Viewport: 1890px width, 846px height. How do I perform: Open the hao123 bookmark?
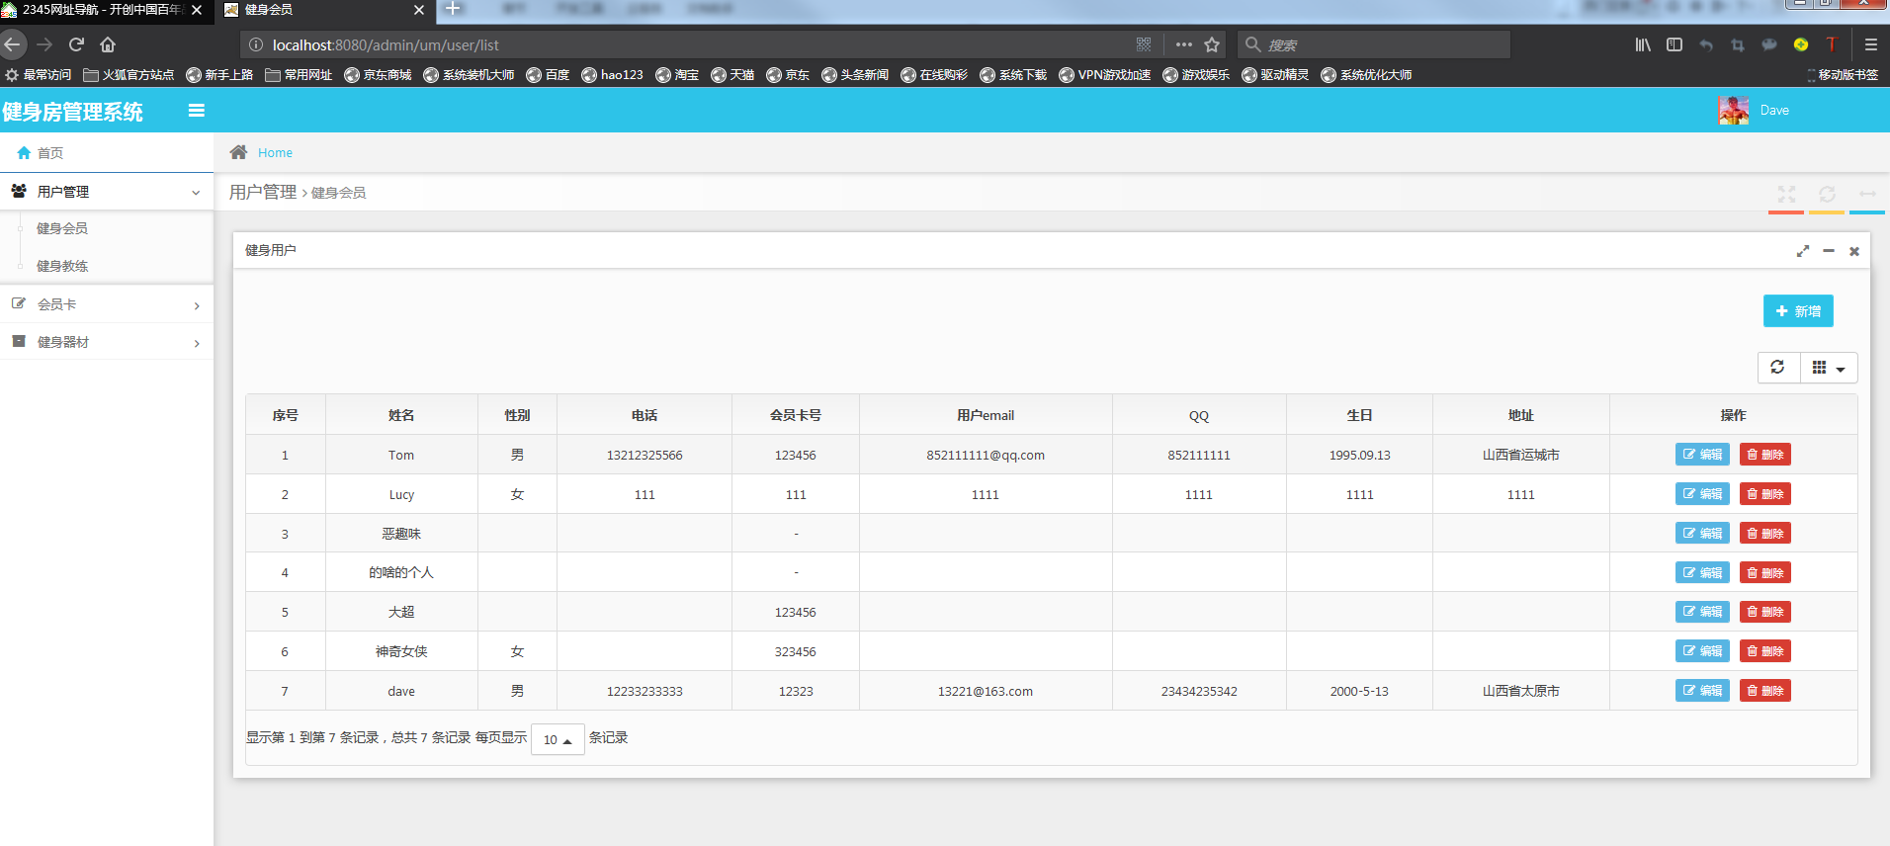[x=612, y=75]
